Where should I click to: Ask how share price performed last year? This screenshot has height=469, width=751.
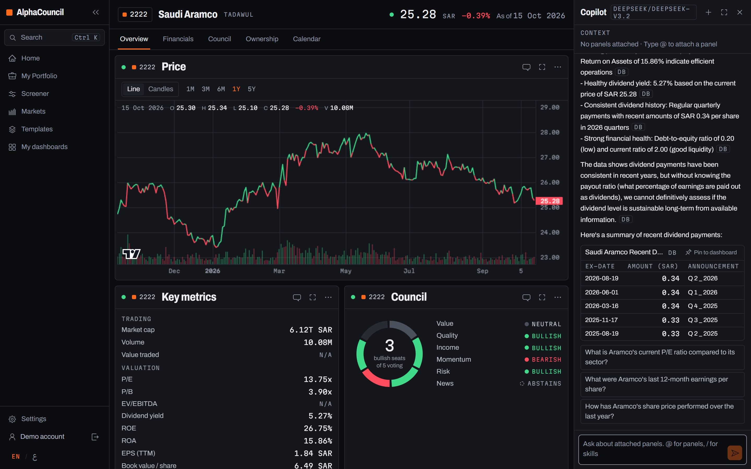coord(662,411)
